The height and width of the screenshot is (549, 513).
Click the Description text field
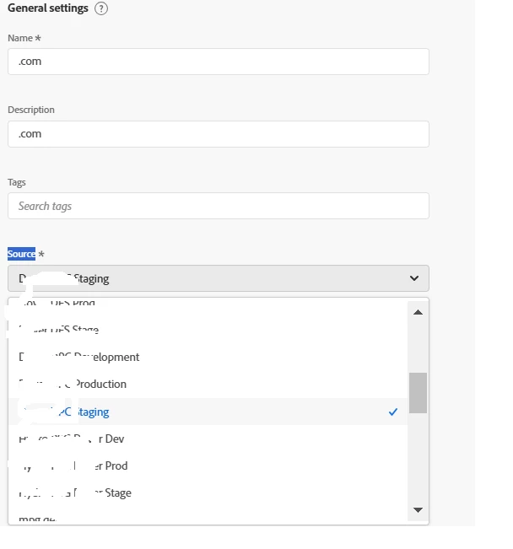(218, 134)
